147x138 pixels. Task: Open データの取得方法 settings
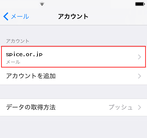[x=73, y=108]
